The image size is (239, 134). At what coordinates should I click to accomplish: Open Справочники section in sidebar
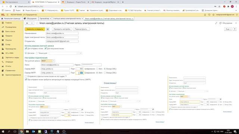[10, 71]
